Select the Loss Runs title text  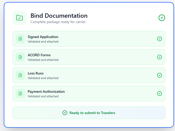tap(35, 73)
